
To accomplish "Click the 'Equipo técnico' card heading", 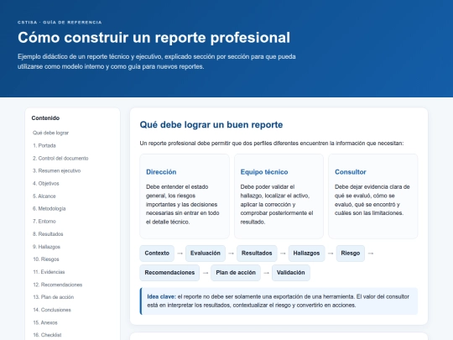I will [x=264, y=172].
